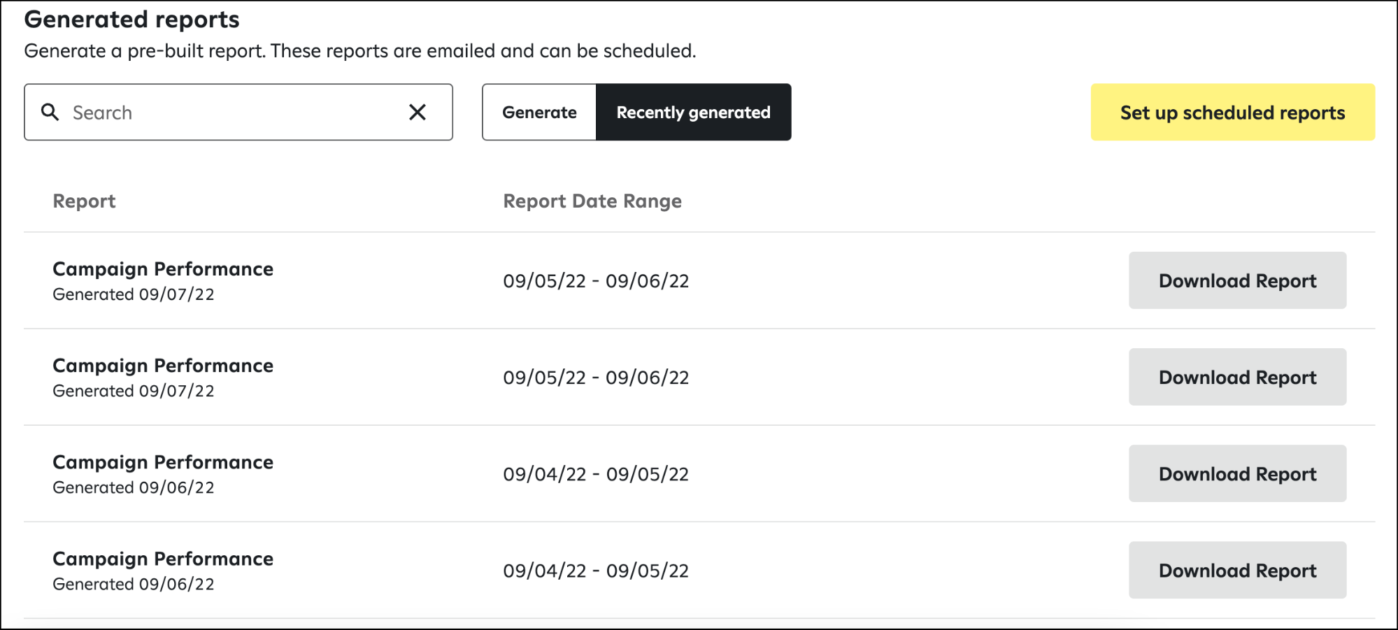Image resolution: width=1398 pixels, height=630 pixels.
Task: Clear the search field with the X icon
Action: 418,112
